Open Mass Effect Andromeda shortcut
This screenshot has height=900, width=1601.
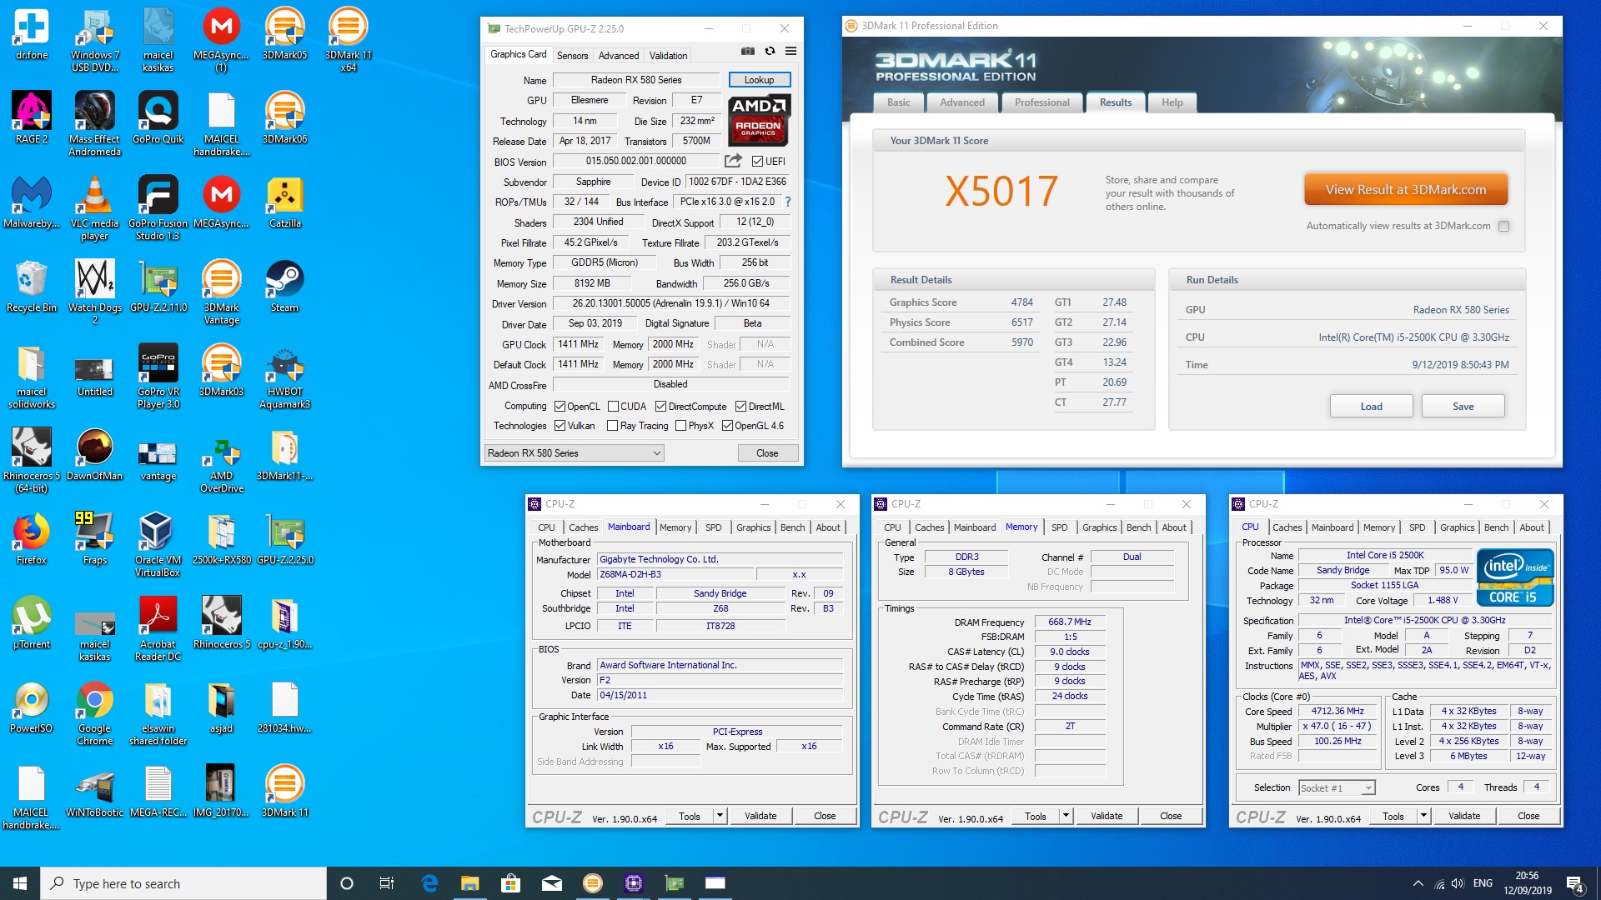click(x=94, y=122)
